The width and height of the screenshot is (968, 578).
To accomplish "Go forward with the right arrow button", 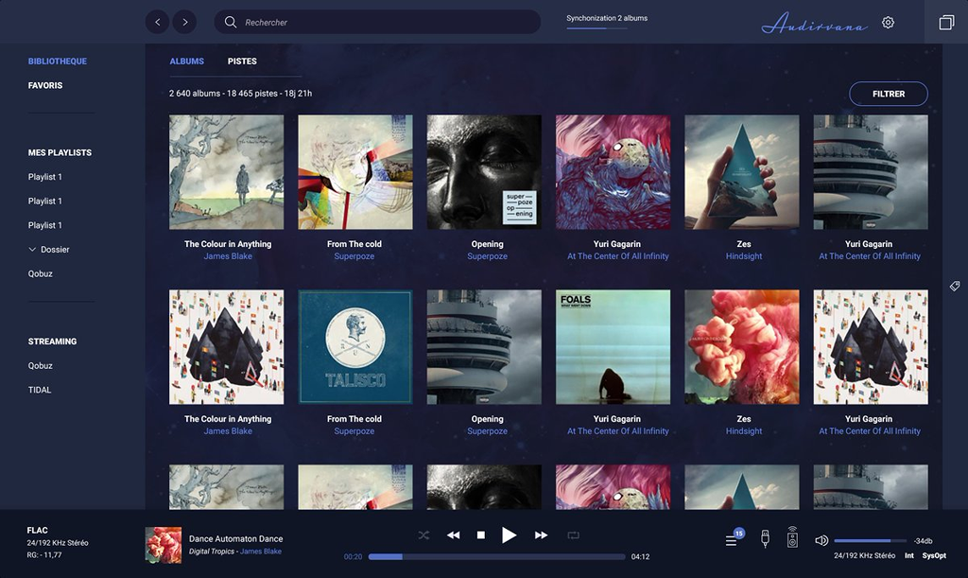I will [184, 23].
